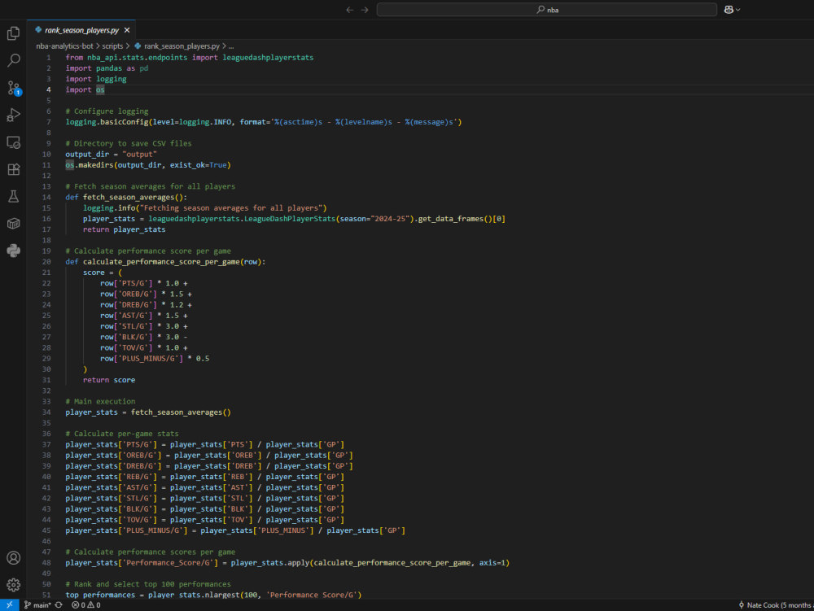The height and width of the screenshot is (611, 814).
Task: Click top_performances nlargest line
Action: pyautogui.click(x=213, y=595)
